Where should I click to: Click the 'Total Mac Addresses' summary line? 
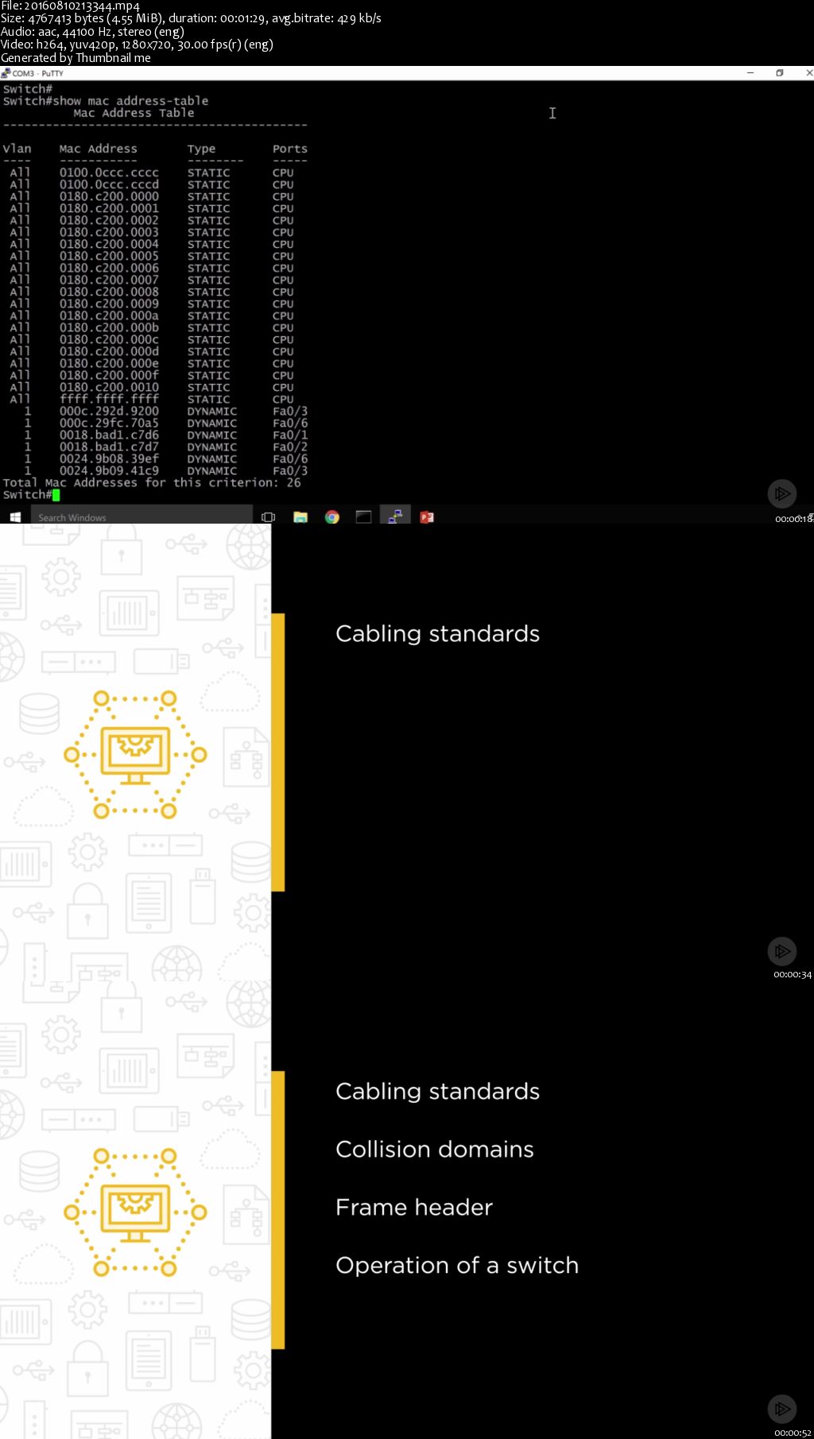[x=152, y=482]
